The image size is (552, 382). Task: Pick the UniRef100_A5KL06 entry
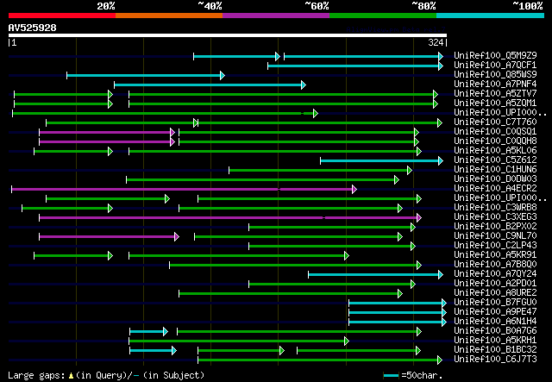coord(495,151)
